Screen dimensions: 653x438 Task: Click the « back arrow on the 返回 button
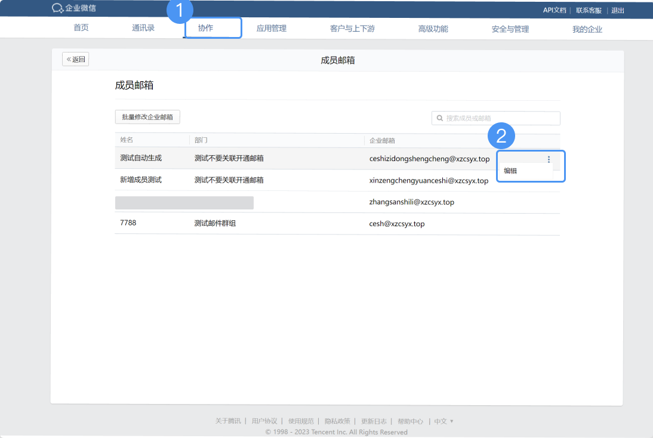[x=67, y=59]
